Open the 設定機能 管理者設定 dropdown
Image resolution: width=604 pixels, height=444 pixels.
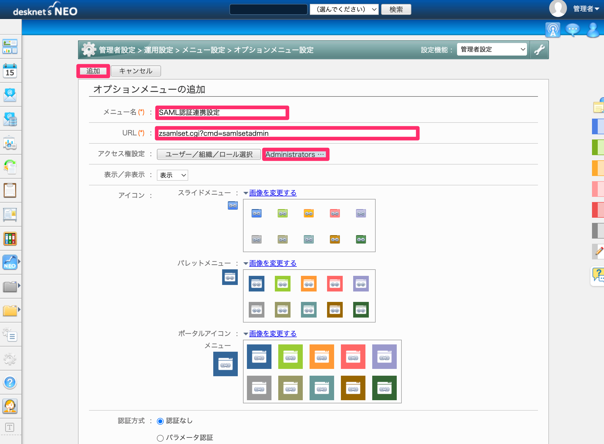[x=492, y=50]
